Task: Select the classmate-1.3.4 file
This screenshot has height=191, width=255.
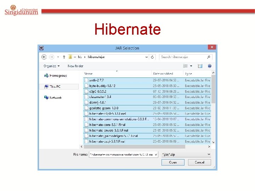Action: pyautogui.click(x=147, y=97)
